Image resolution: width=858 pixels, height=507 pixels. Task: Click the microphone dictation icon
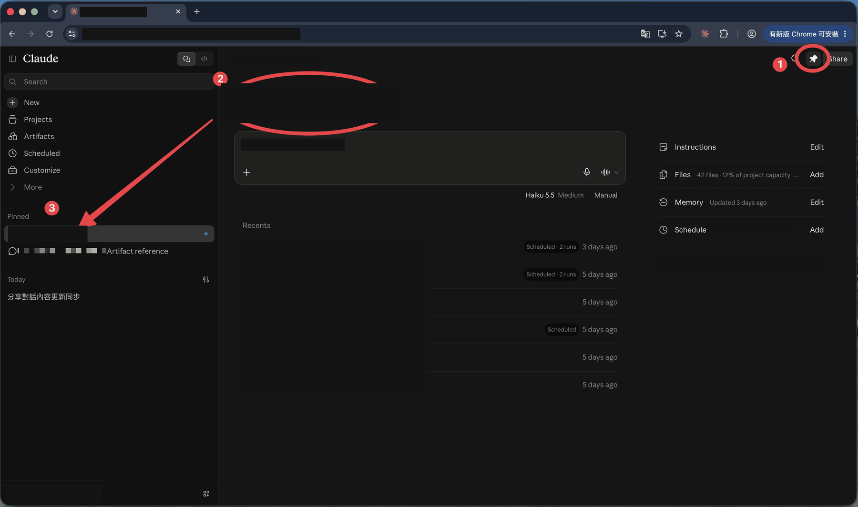click(x=587, y=172)
